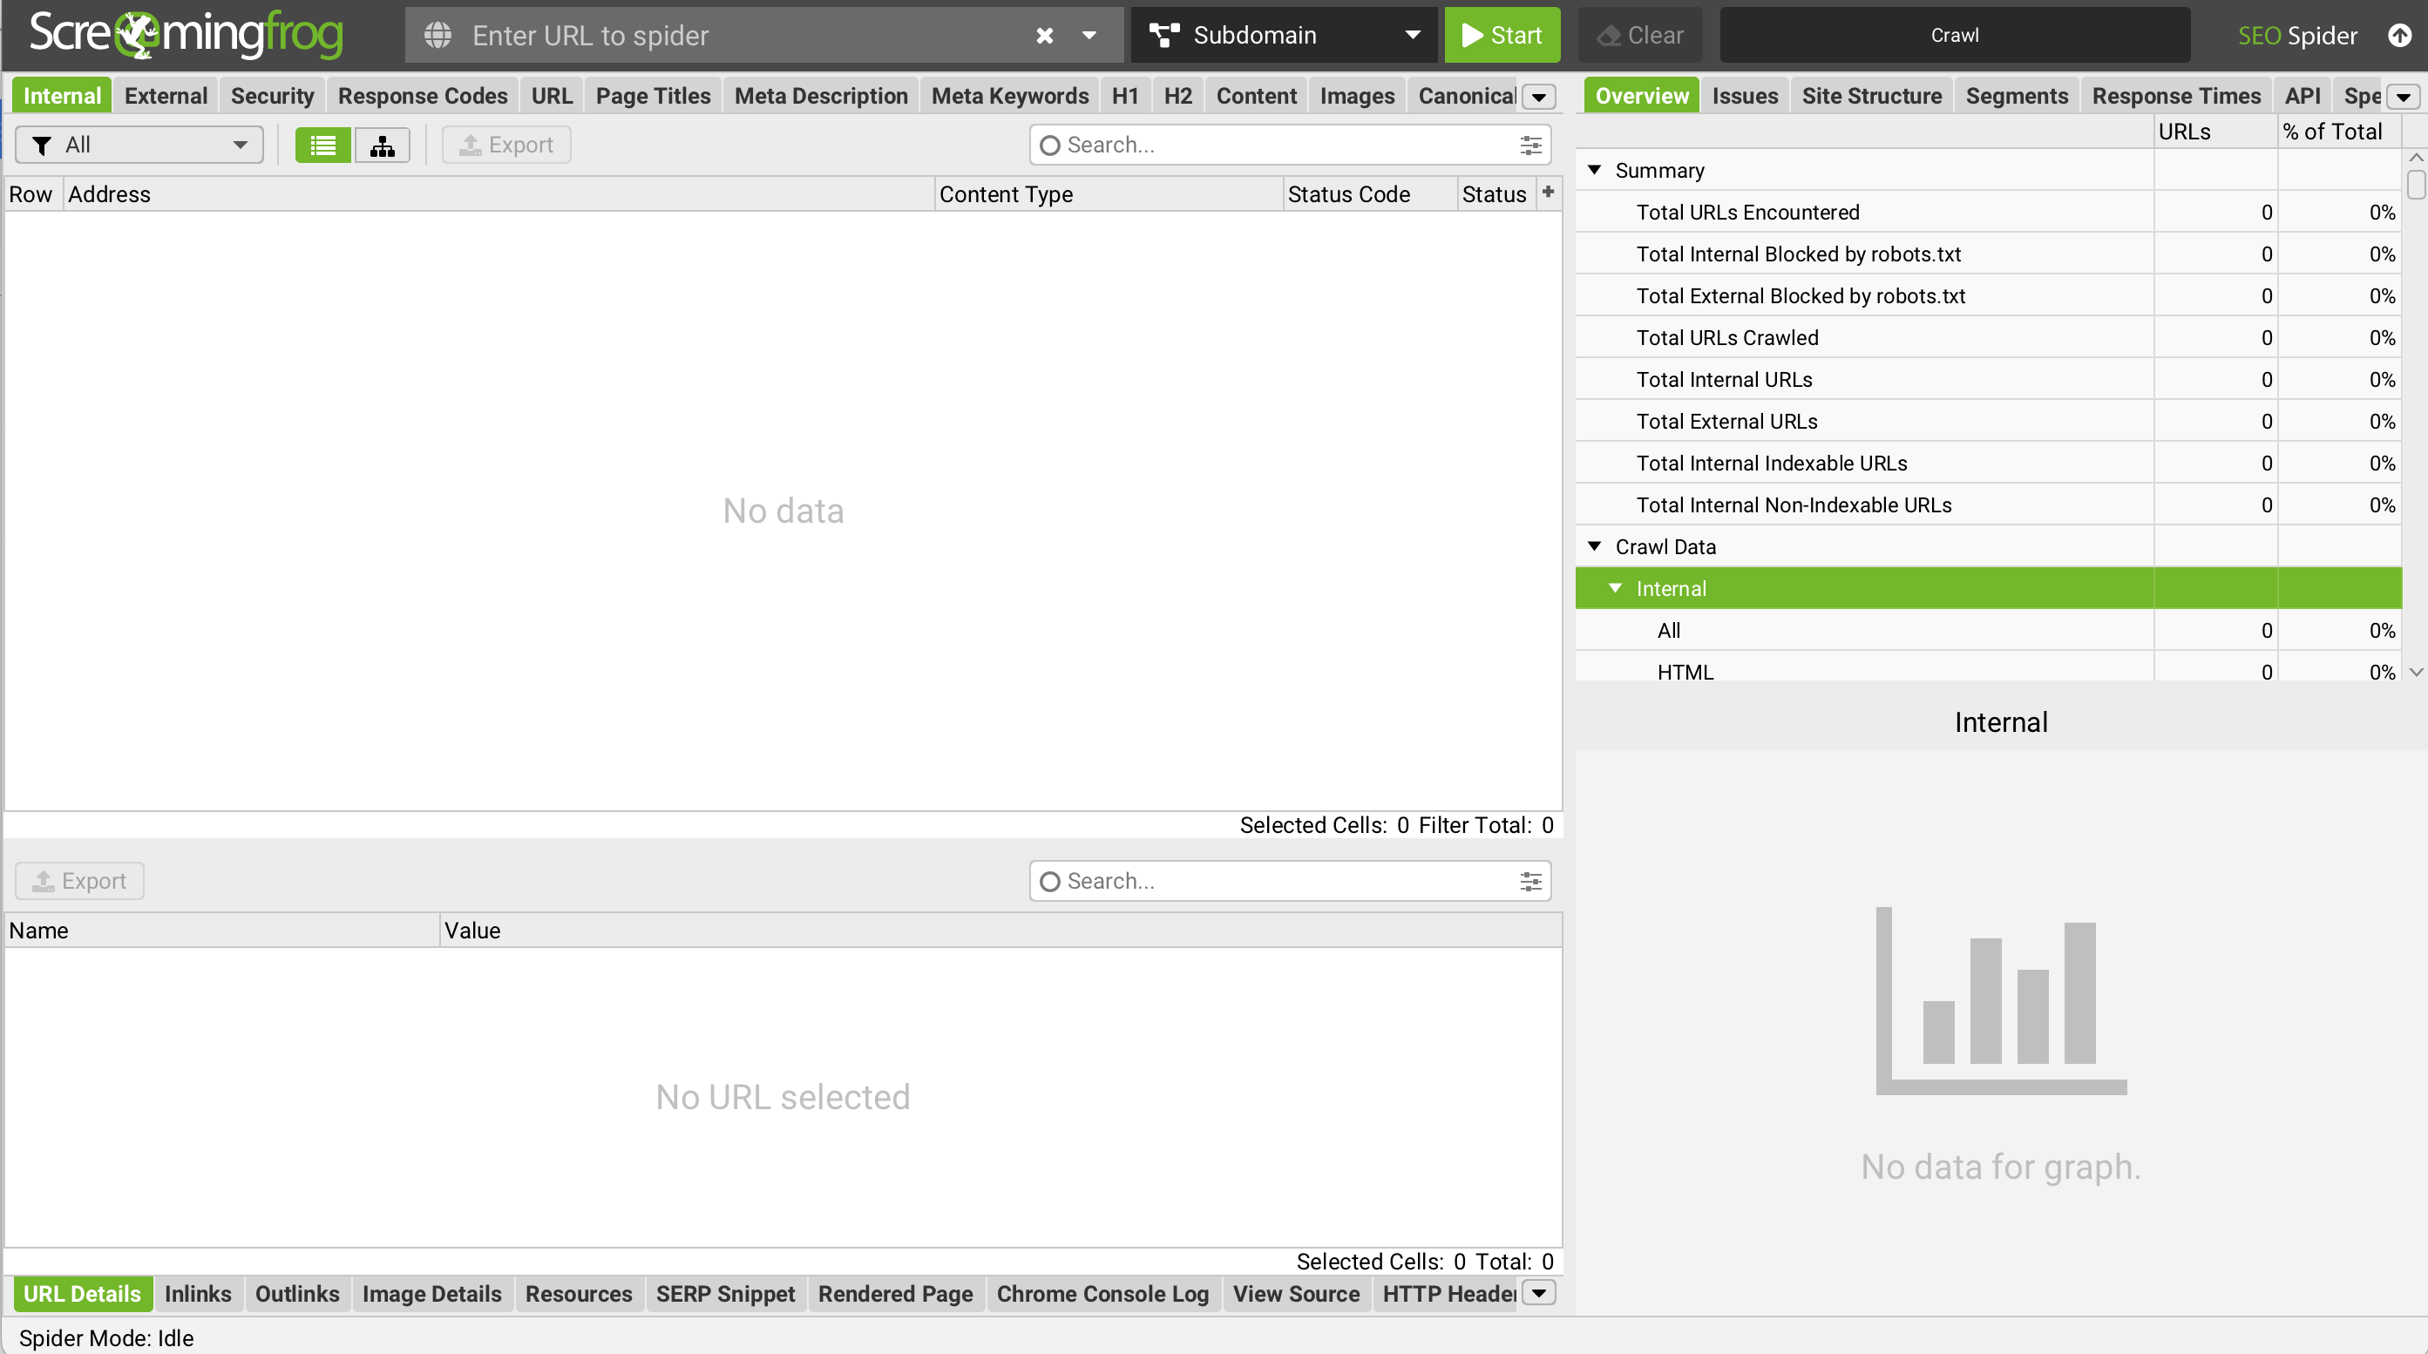Open the H1 tab
The image size is (2428, 1354).
(1124, 96)
